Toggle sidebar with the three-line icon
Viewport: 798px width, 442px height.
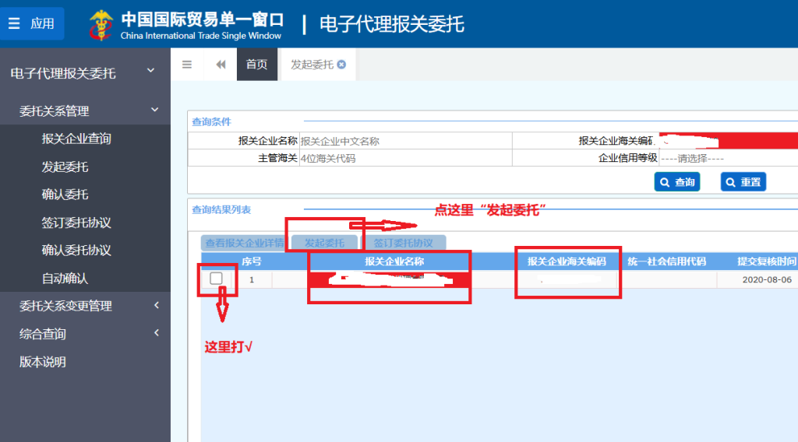coord(187,65)
